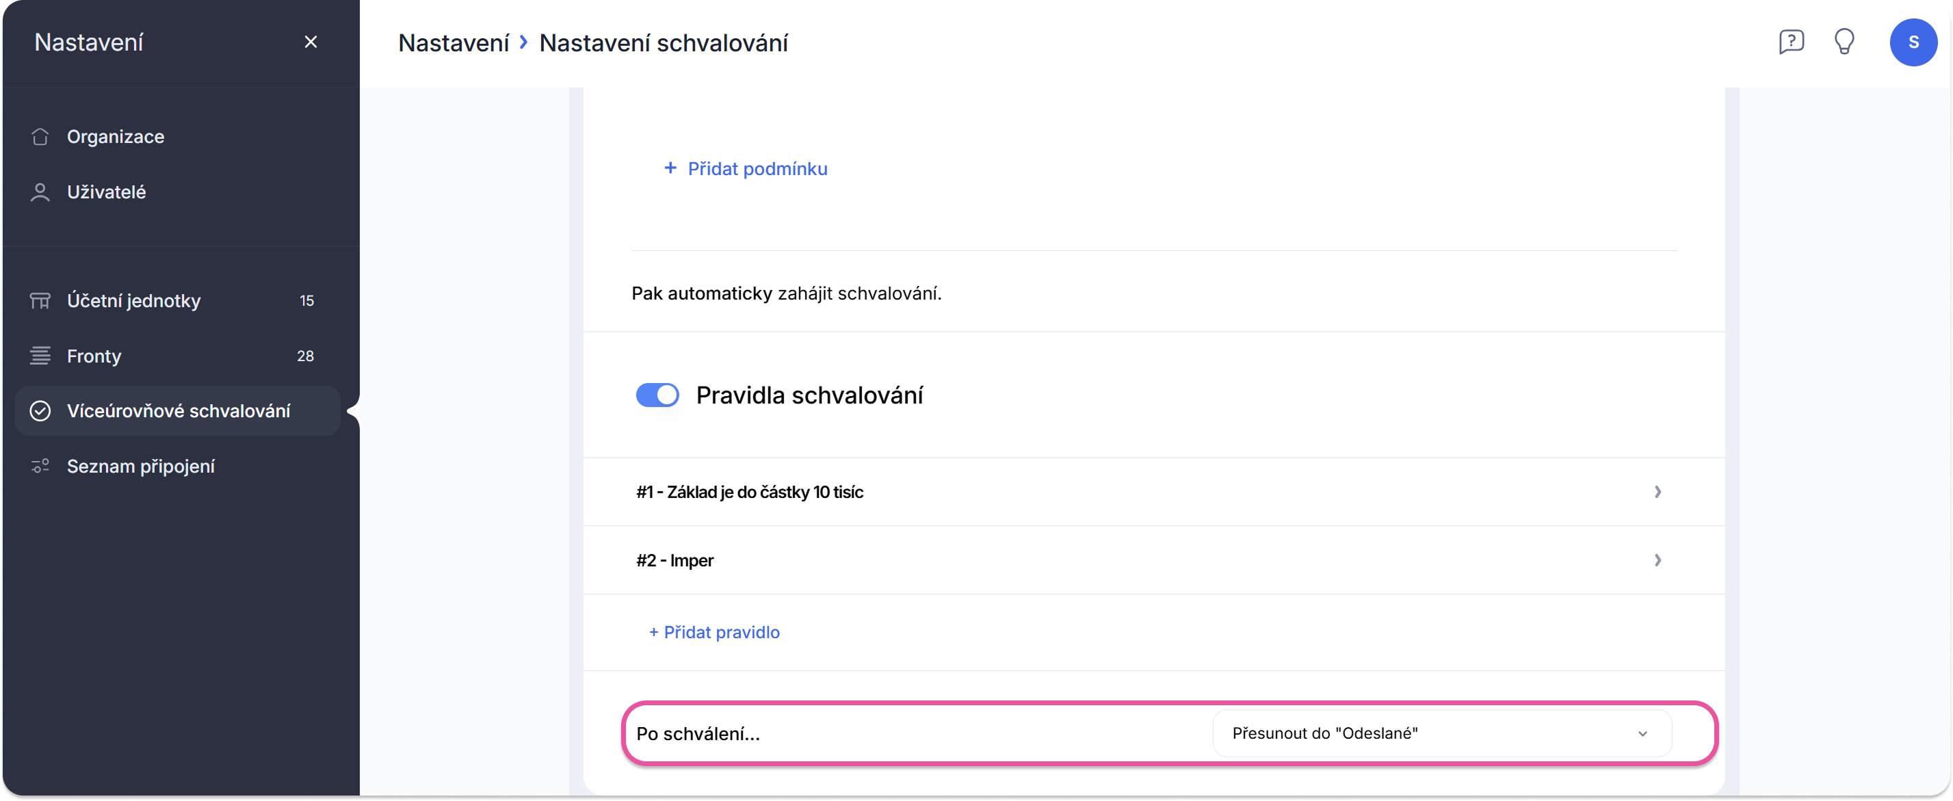This screenshot has height=801, width=1953.
Task: Navigate to Nastavení breadcrumb
Action: coord(454,43)
